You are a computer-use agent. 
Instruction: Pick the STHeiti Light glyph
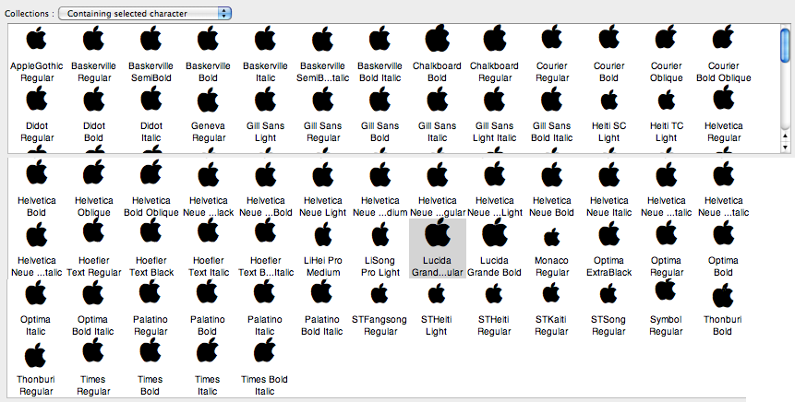pos(437,293)
